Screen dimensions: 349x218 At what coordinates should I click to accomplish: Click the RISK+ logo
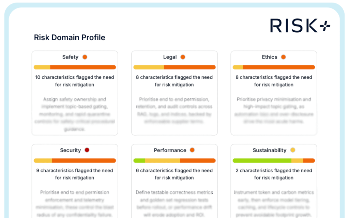pyautogui.click(x=299, y=26)
